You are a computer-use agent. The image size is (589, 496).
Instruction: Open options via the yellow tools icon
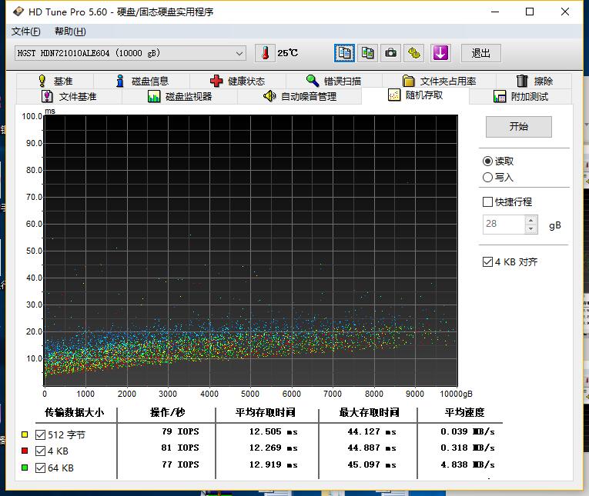pos(414,53)
